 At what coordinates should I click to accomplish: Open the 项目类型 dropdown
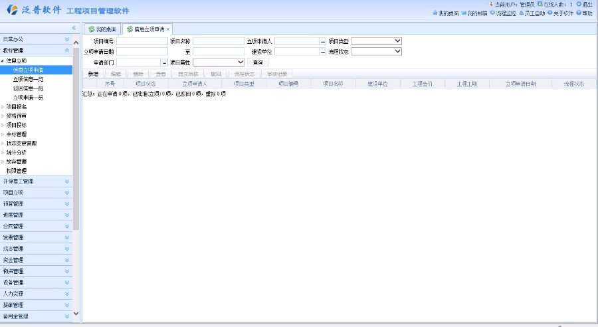click(x=376, y=41)
